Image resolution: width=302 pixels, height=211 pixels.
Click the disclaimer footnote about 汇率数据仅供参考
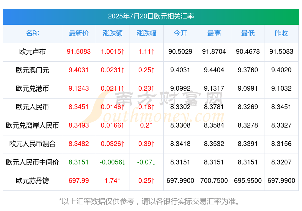tap(149, 201)
